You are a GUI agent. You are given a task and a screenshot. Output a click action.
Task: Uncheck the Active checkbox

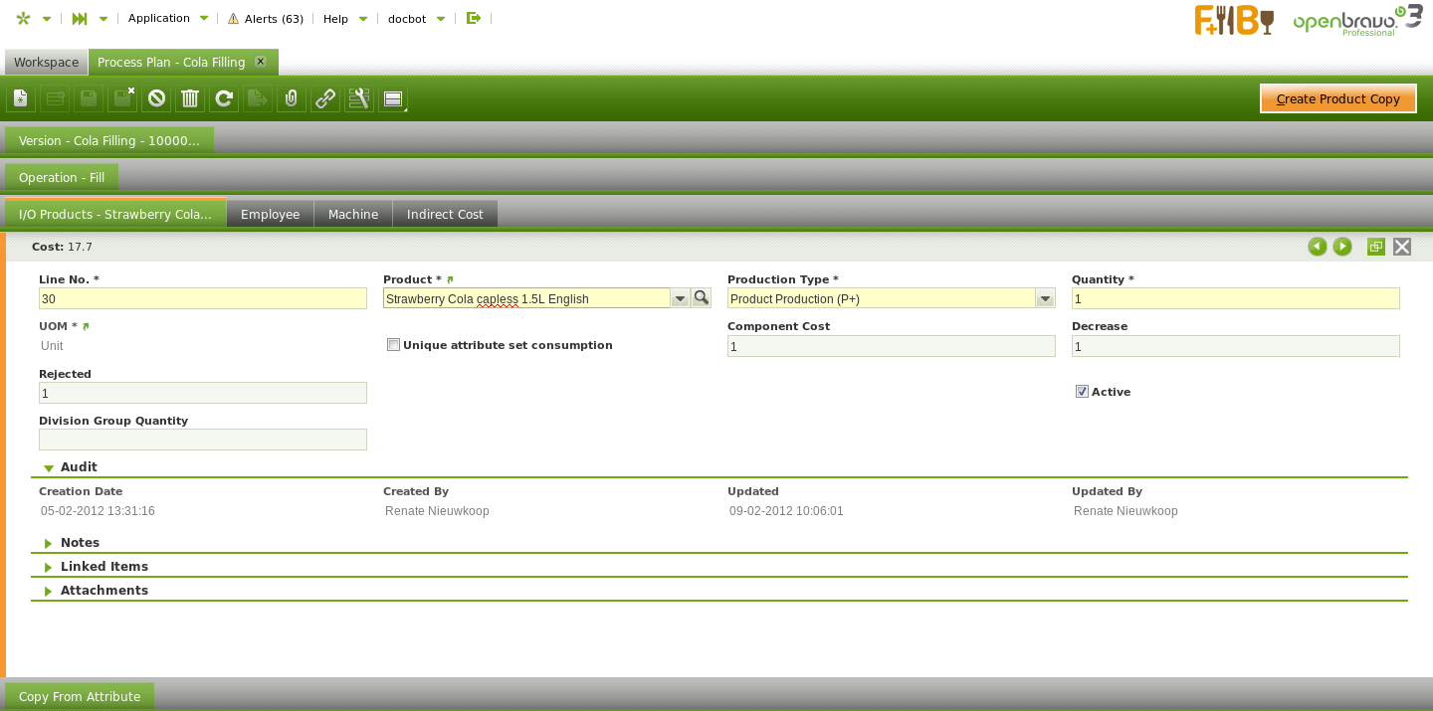[1082, 392]
